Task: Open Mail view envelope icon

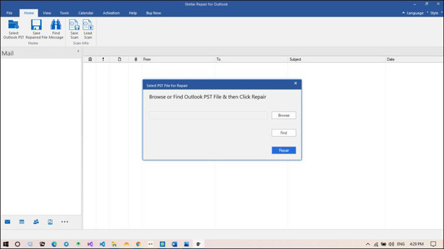Action: point(8,222)
